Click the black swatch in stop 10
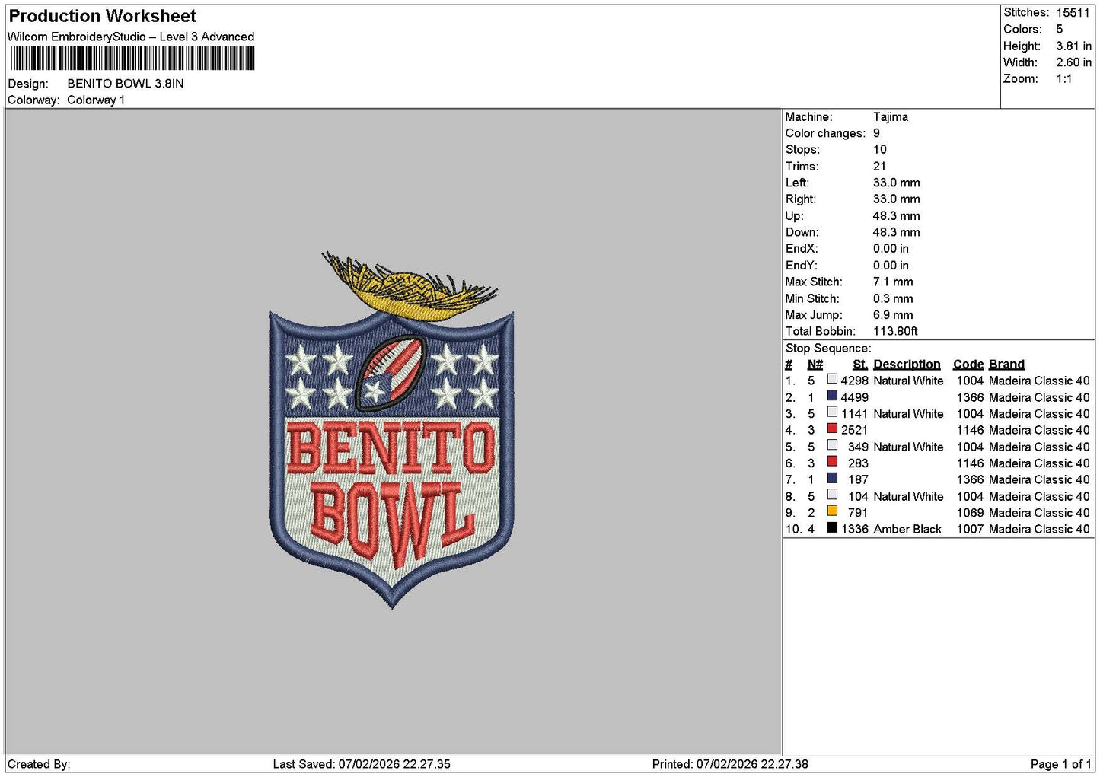 tap(832, 527)
